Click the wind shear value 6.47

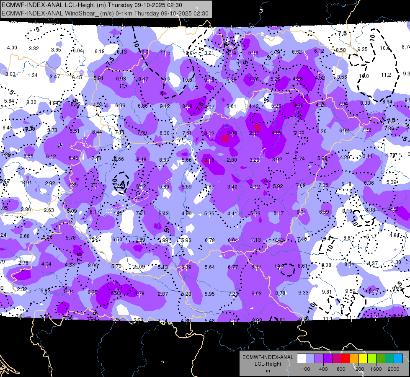tap(374, 290)
